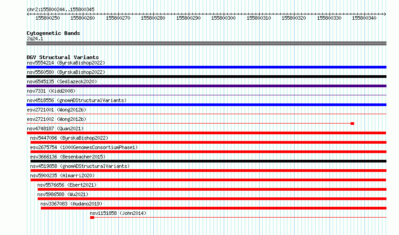Select the red bar of nsv5986588
Screen dimensions: 399x235
pyautogui.click(x=212, y=199)
